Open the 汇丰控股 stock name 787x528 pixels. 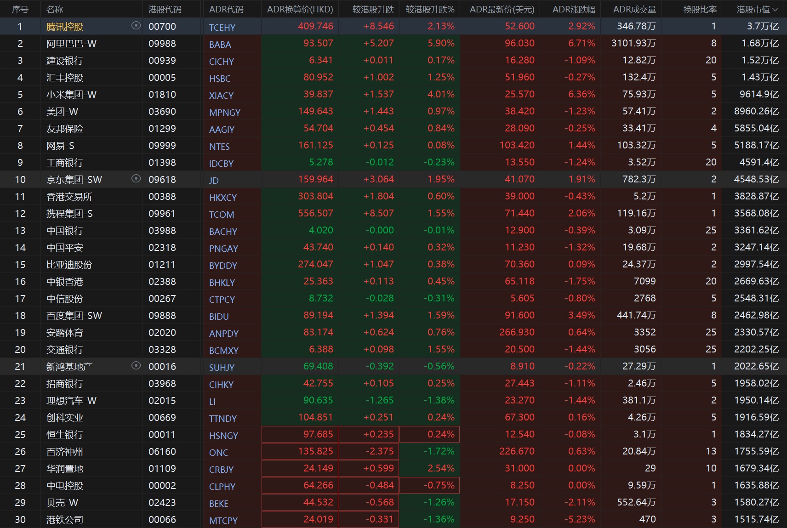(x=65, y=78)
